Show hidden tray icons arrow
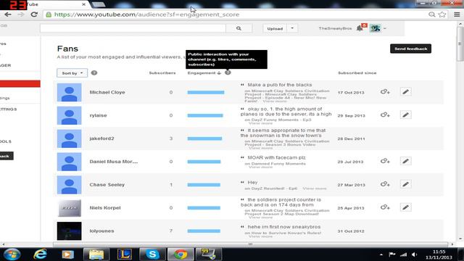This screenshot has width=464, height=261. [381, 254]
